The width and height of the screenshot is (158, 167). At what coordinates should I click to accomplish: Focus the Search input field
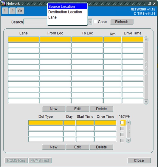[x=35, y=22]
